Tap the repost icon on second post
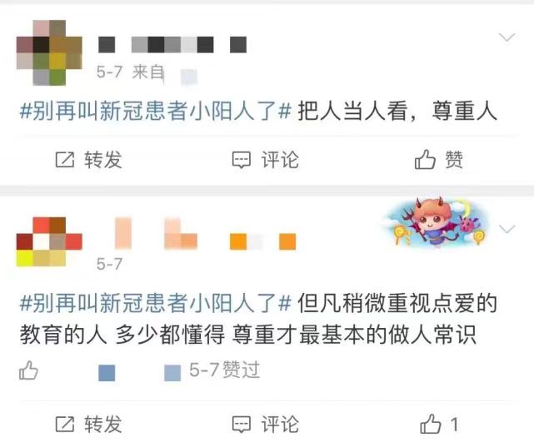The width and height of the screenshot is (534, 447). click(x=65, y=424)
